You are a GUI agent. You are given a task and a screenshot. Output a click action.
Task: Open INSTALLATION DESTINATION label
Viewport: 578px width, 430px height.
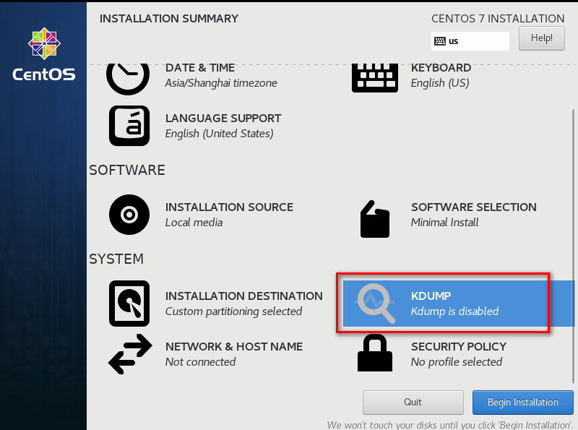244,296
